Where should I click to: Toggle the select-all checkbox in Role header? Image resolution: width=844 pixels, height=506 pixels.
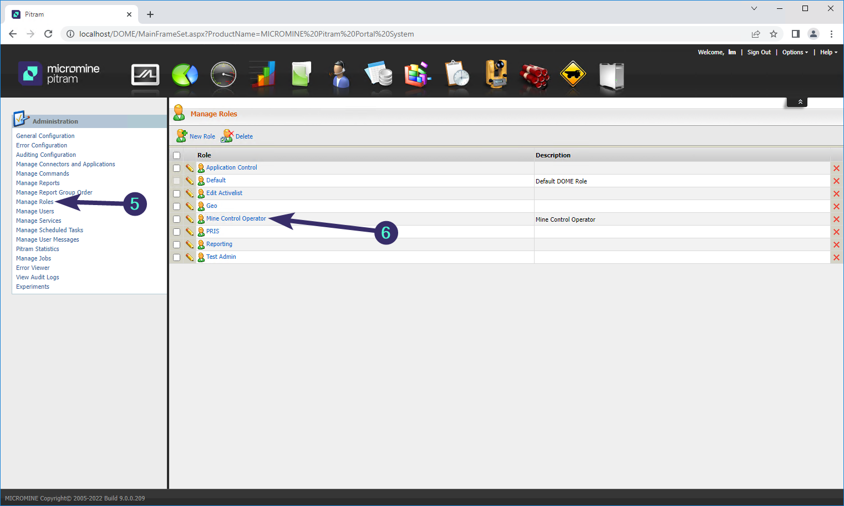tap(177, 156)
